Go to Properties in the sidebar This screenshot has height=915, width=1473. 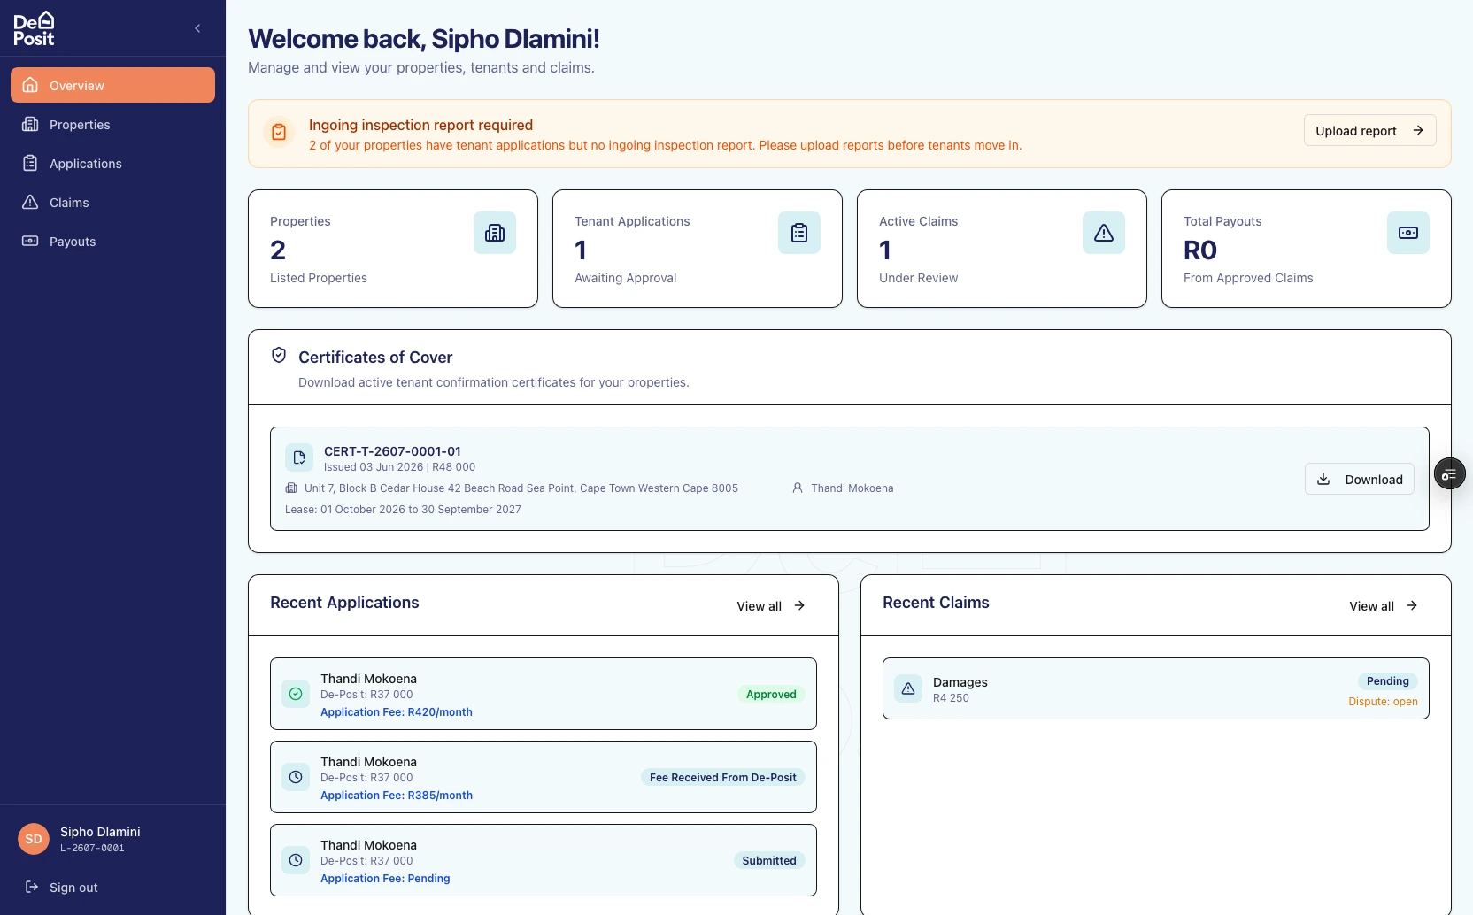(112, 124)
